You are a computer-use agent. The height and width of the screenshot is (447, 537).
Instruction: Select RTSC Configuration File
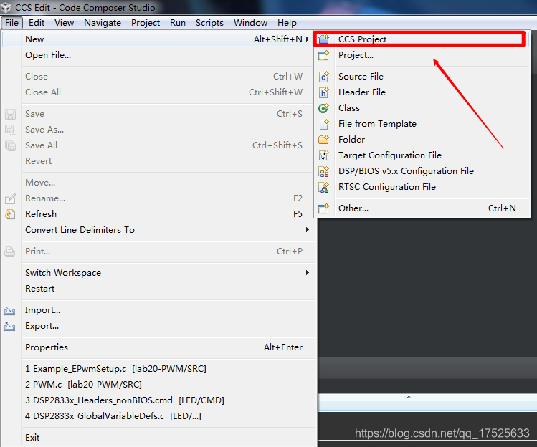422,187
